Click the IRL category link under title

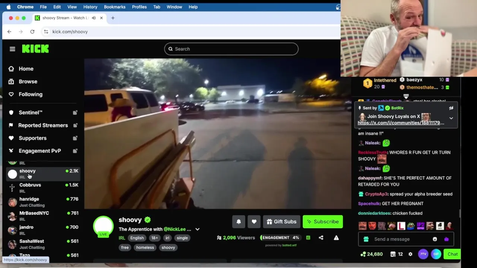(x=122, y=238)
